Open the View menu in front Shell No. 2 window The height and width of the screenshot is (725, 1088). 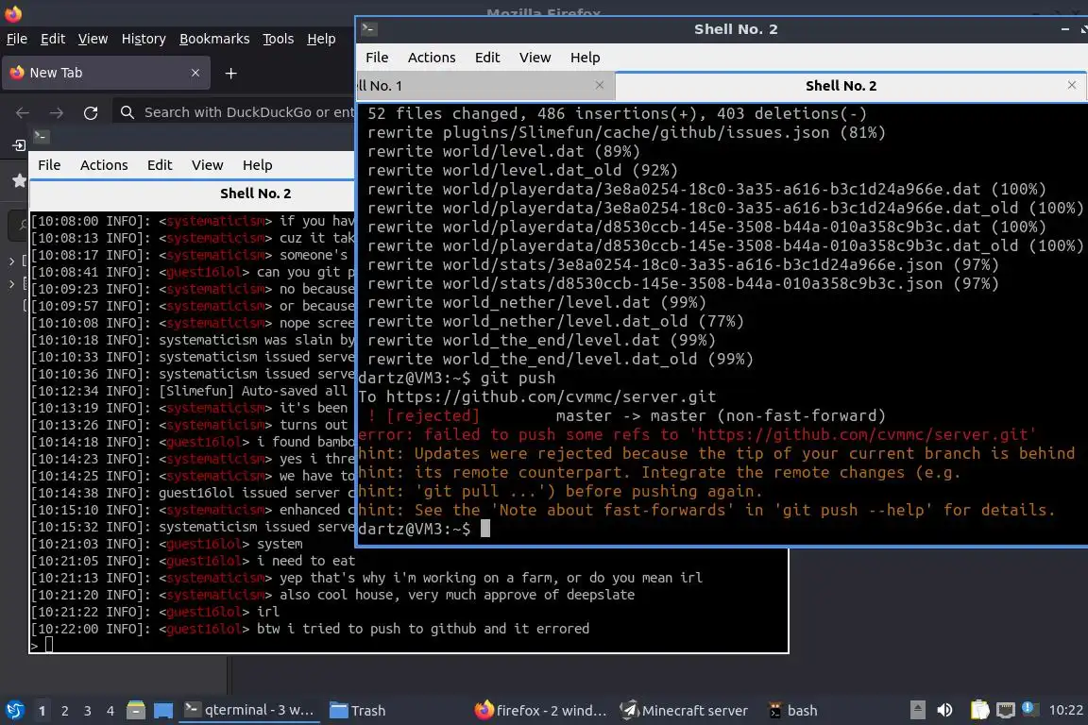[535, 58]
